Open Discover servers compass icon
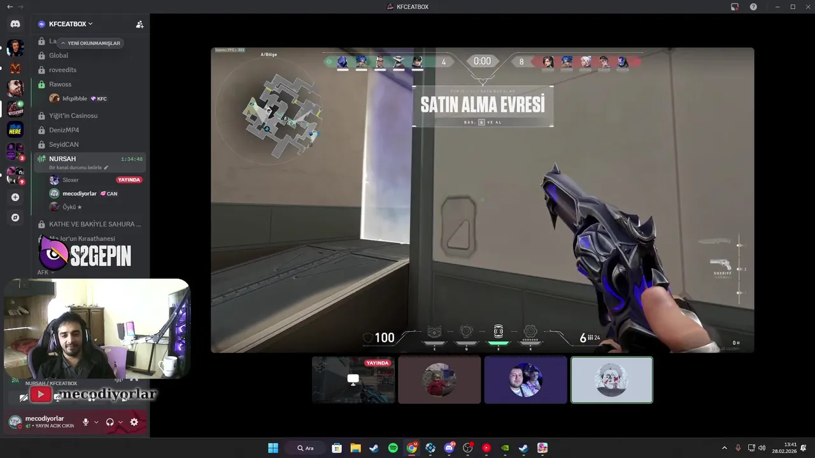 [x=15, y=218]
